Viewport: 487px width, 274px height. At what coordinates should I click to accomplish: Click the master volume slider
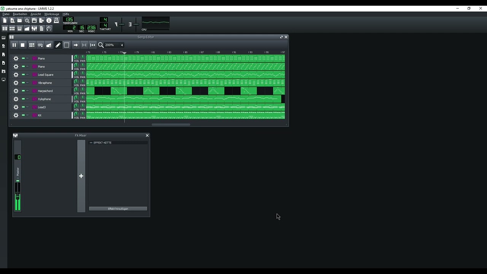point(121,24)
